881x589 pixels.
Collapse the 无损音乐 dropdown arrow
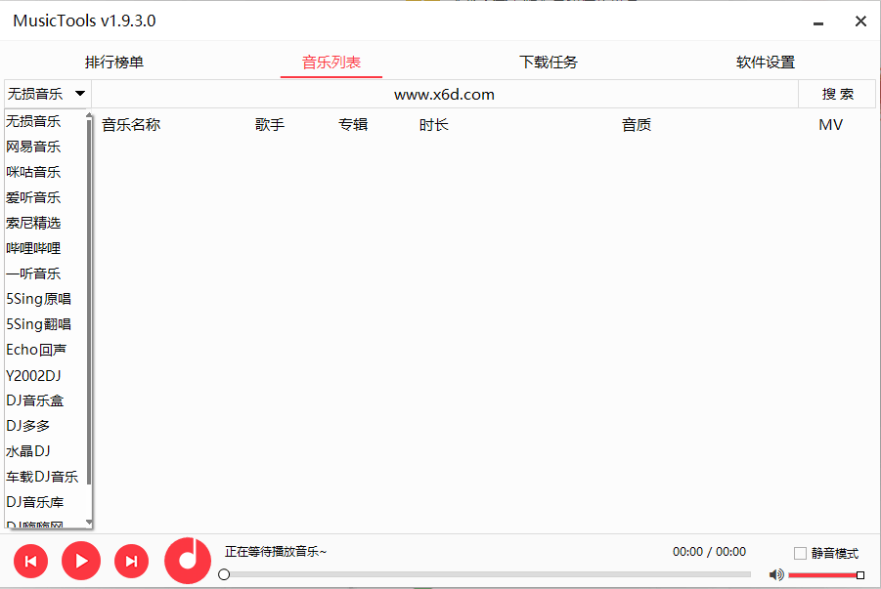click(80, 94)
